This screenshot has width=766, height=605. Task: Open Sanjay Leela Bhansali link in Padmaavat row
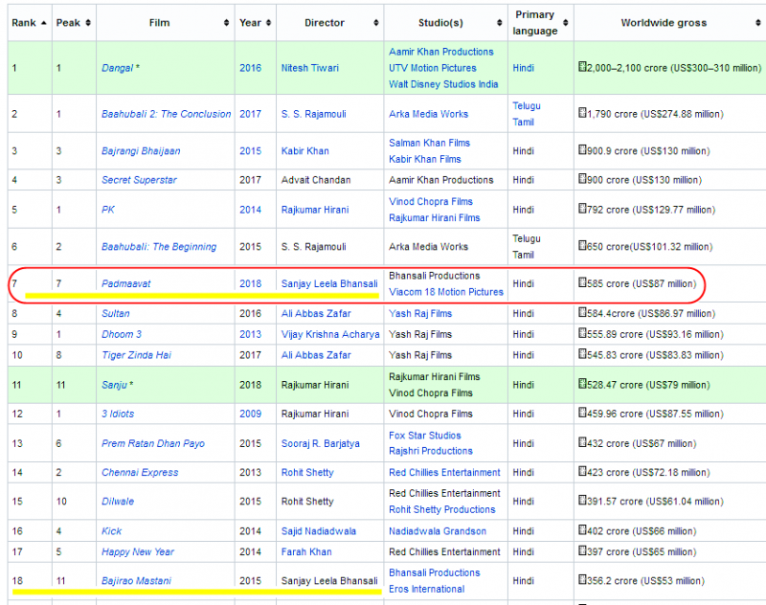point(329,283)
